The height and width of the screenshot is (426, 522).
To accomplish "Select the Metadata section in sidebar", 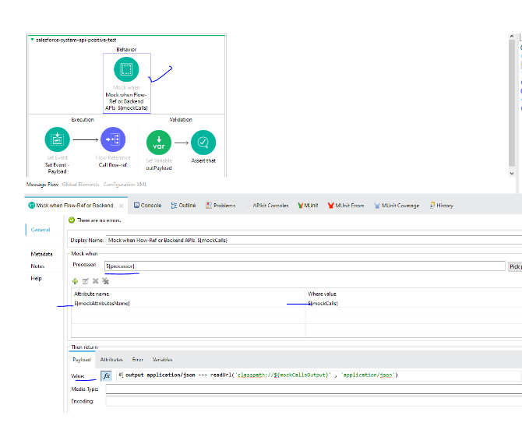I will (41, 254).
